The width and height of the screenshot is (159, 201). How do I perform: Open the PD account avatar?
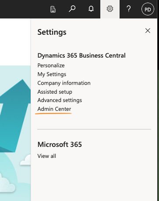[148, 9]
